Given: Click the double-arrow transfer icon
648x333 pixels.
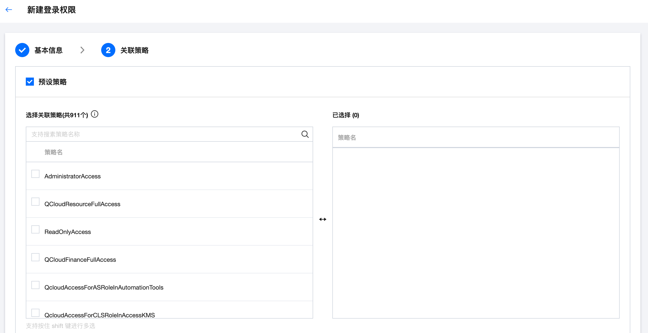Looking at the screenshot, I should tap(322, 219).
